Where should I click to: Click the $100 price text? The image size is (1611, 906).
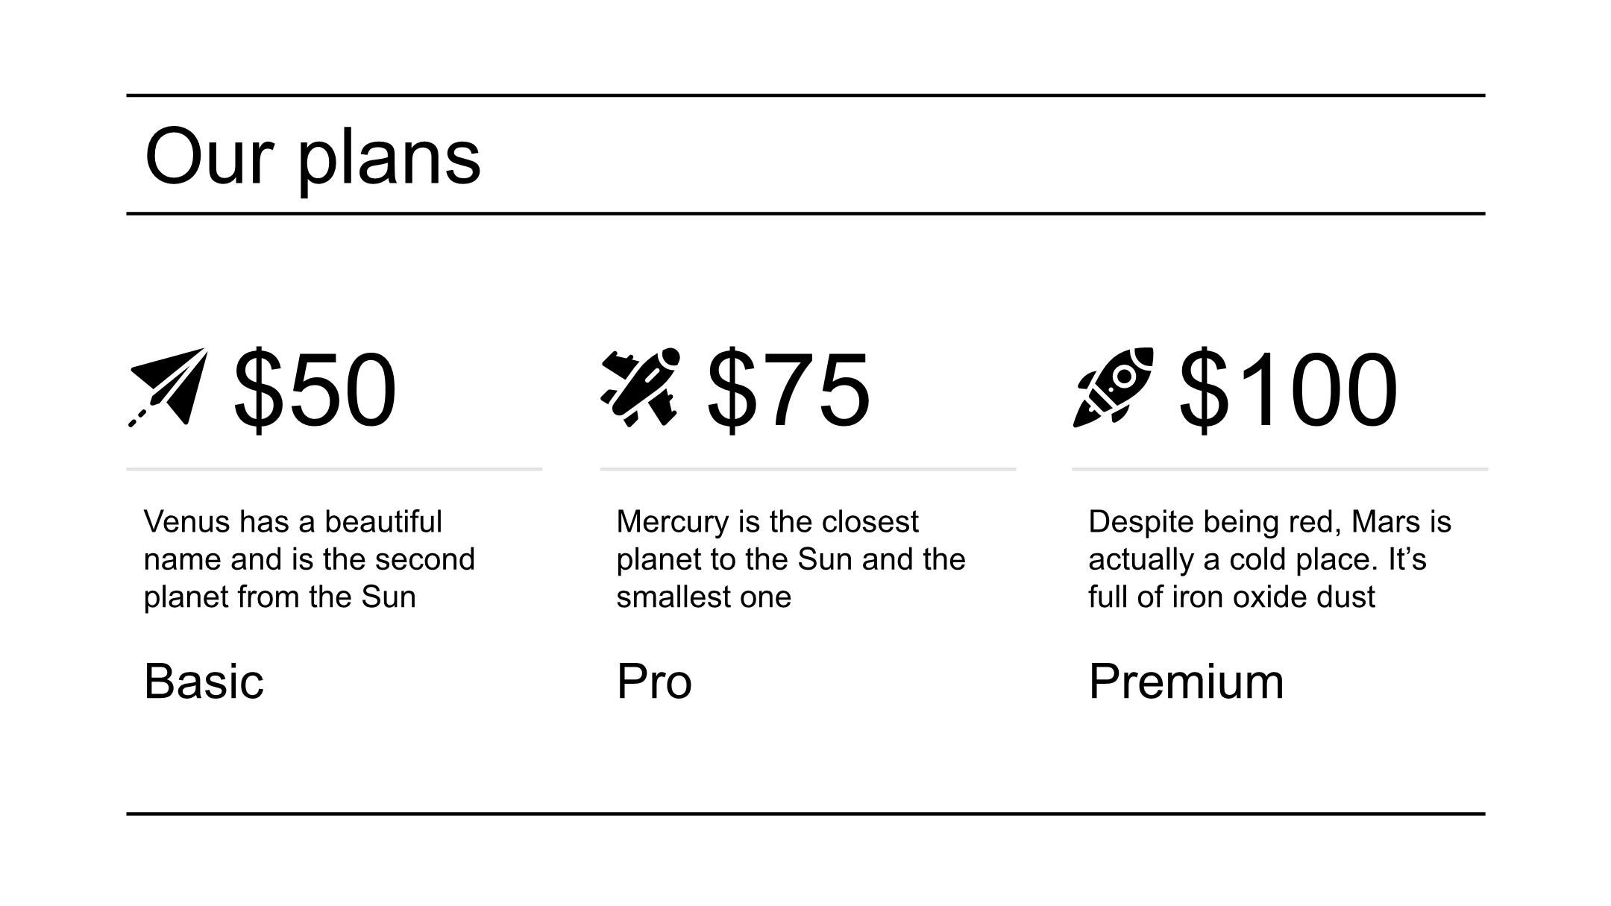coord(1288,390)
